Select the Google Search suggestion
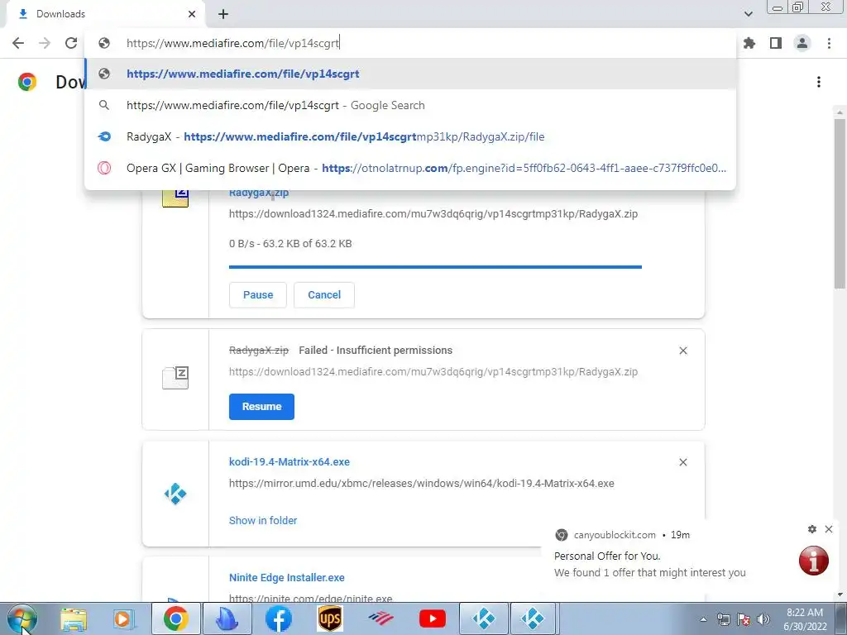This screenshot has width=847, height=635. point(410,105)
